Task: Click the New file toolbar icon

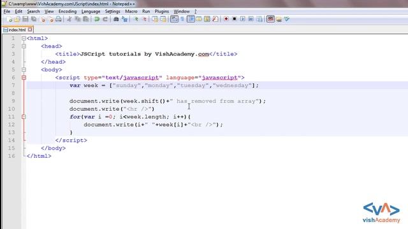Action: tap(10, 19)
